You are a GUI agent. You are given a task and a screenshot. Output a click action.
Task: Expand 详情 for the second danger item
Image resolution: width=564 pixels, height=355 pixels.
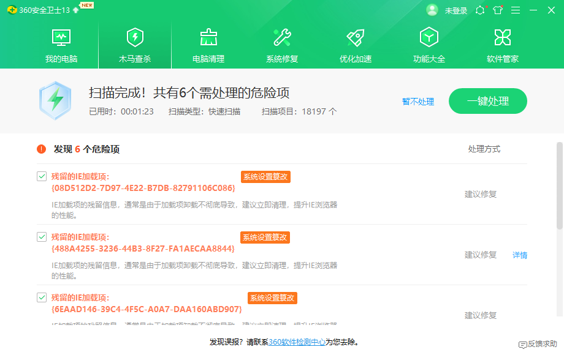point(519,255)
